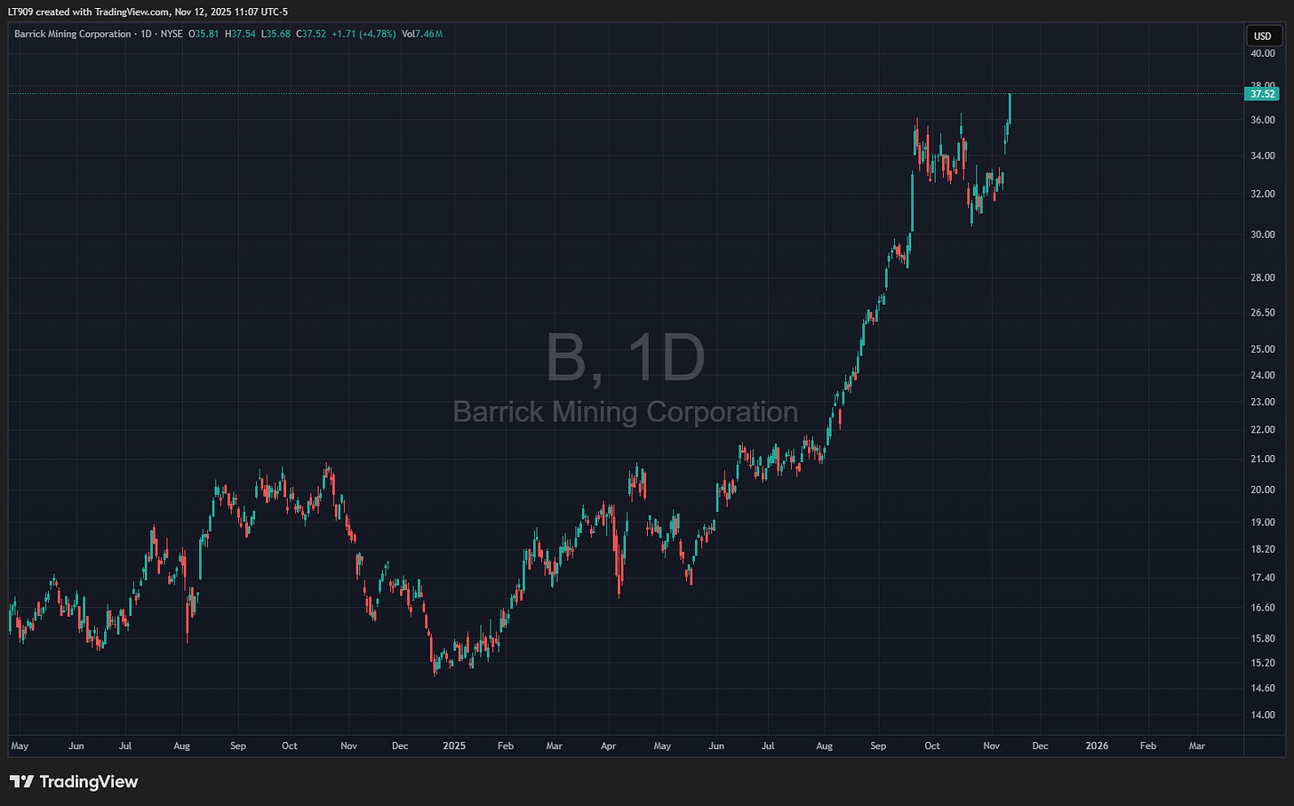Click the 40.00 price axis label
Viewport: 1294px width, 806px height.
point(1263,53)
